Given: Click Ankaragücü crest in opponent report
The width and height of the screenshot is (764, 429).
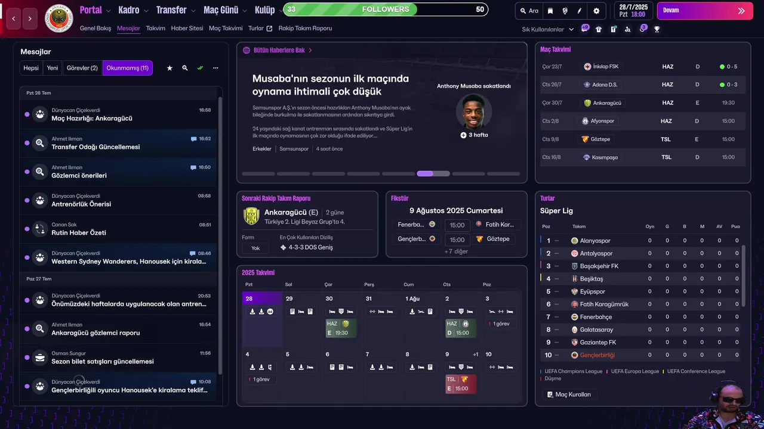Looking at the screenshot, I should point(251,216).
